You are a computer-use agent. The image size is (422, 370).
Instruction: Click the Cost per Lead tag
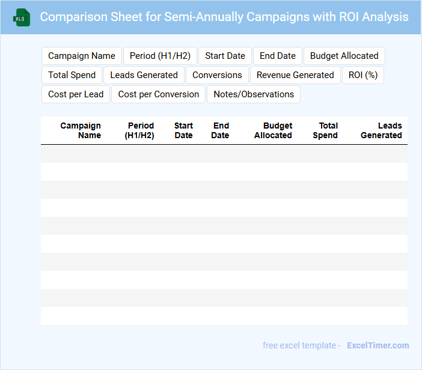(76, 94)
